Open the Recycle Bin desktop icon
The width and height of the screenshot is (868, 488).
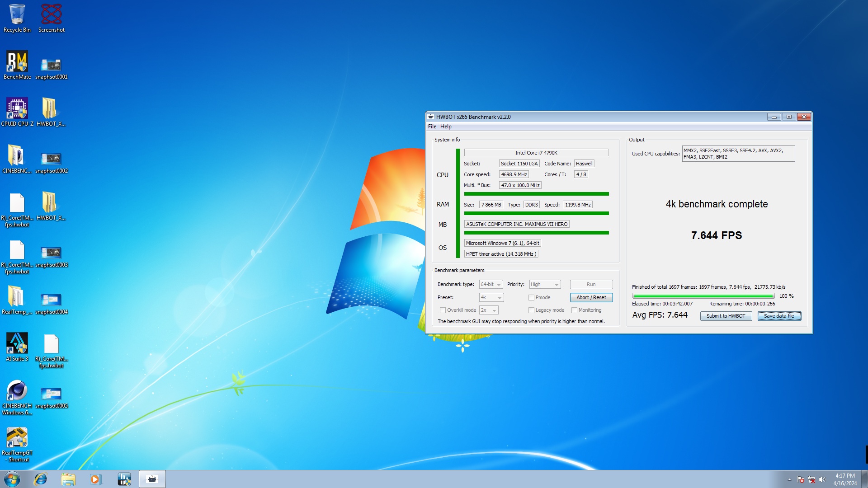coord(17,18)
